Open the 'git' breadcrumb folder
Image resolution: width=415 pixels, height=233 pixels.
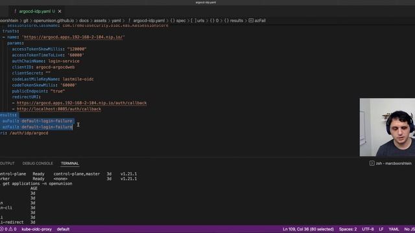[x=26, y=21]
